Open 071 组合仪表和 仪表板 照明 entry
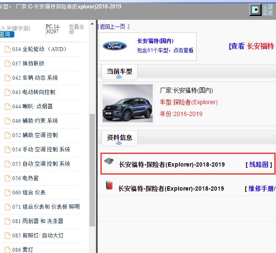This screenshot has width=276, height=253. tap(46, 207)
